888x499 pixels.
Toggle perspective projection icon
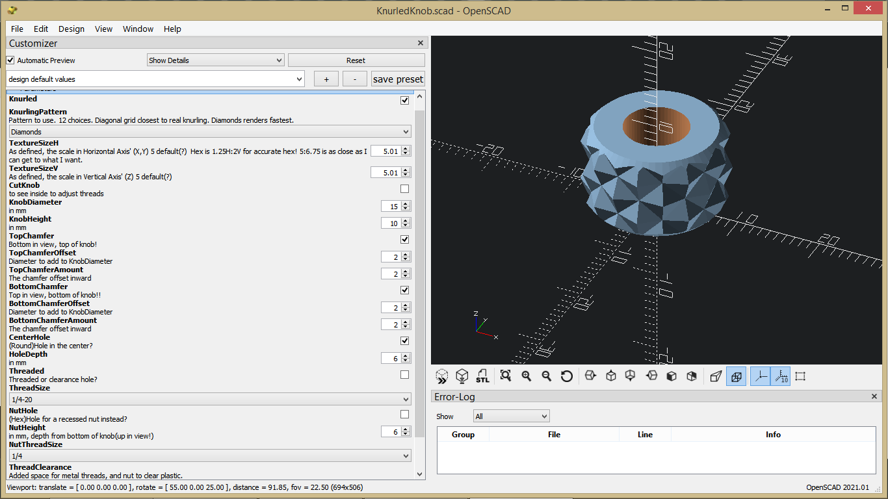click(x=716, y=376)
